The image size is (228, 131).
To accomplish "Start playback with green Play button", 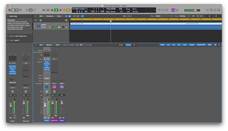I will [56, 10].
